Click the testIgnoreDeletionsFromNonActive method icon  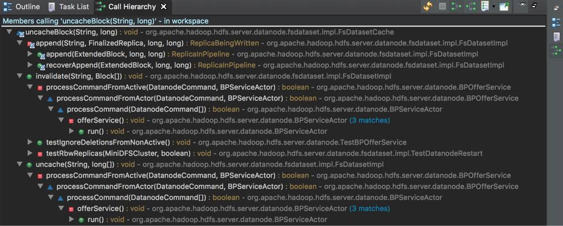click(x=40, y=142)
